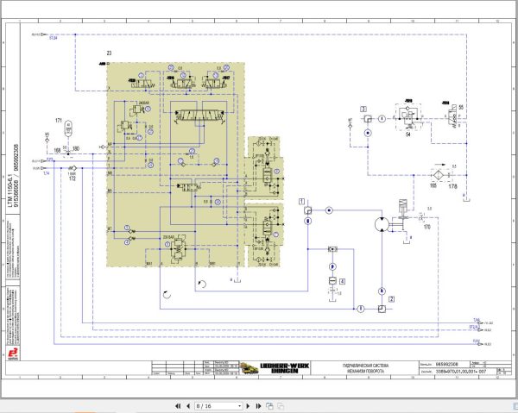Click the greyed-out next view icon
The height and width of the screenshot is (413, 518).
(281, 406)
